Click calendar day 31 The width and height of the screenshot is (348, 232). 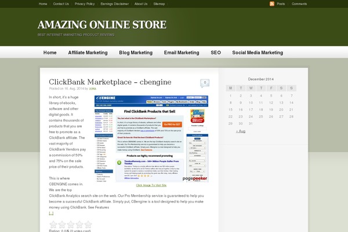click(x=251, y=124)
